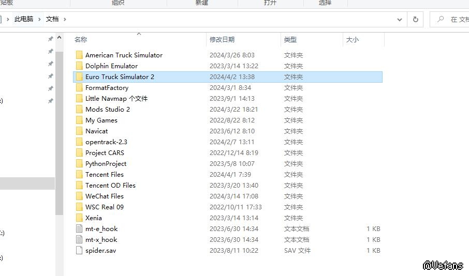
Task: Click the search box in 文档
Action: tap(449, 20)
